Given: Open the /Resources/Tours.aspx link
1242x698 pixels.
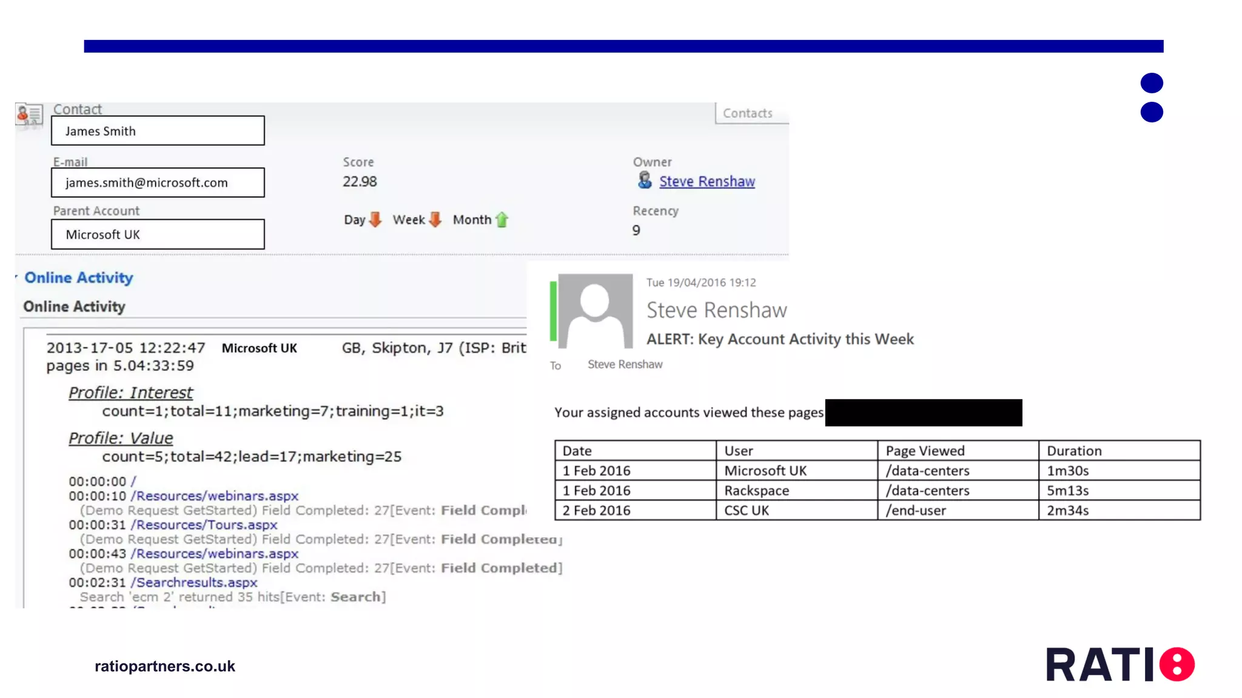Looking at the screenshot, I should [x=204, y=525].
